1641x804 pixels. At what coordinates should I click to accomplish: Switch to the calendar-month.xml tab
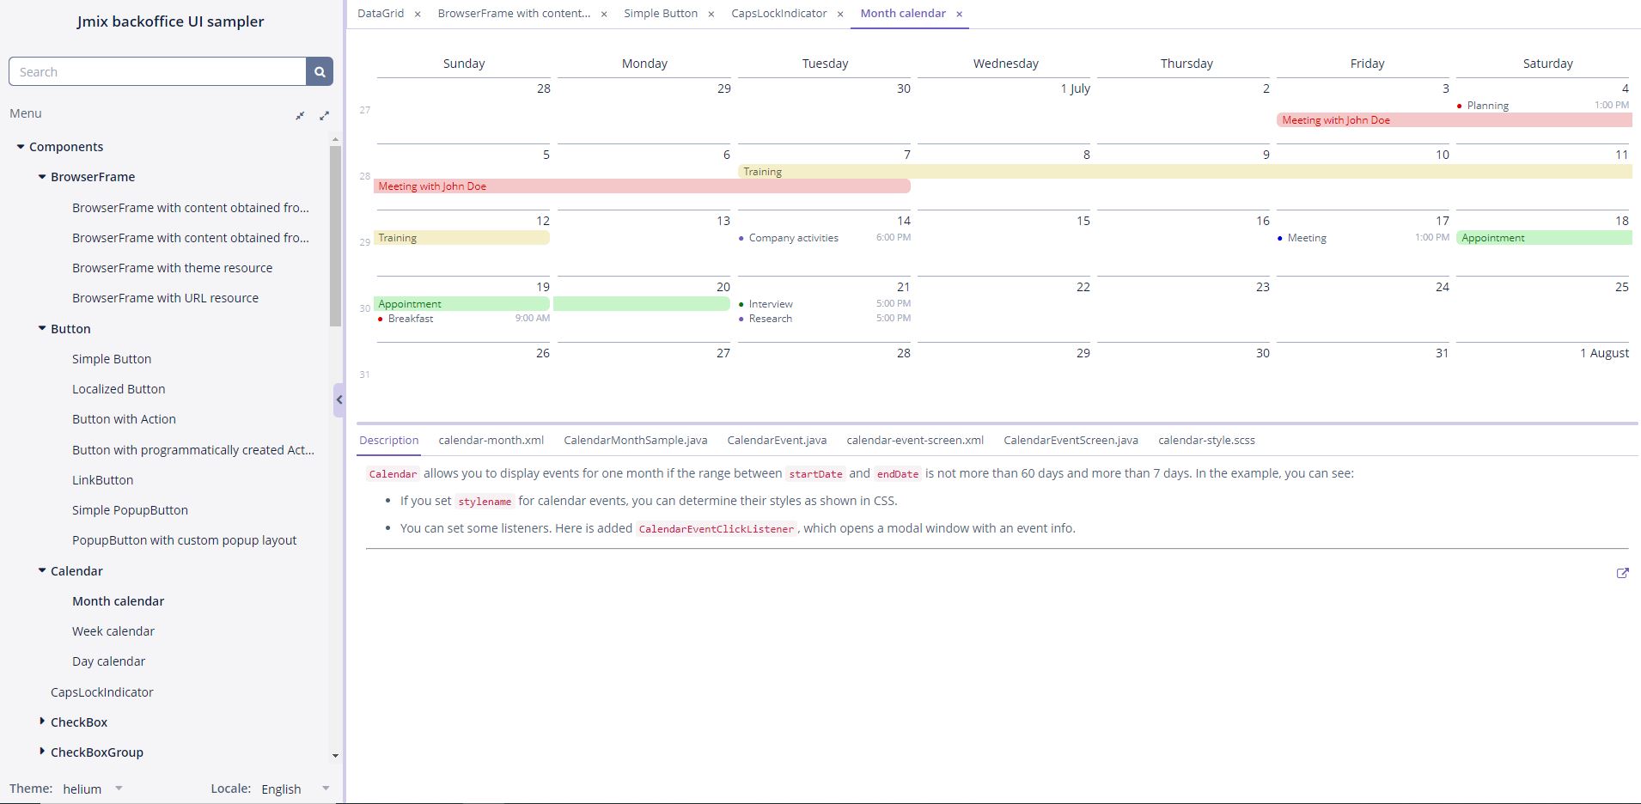pyautogui.click(x=491, y=440)
